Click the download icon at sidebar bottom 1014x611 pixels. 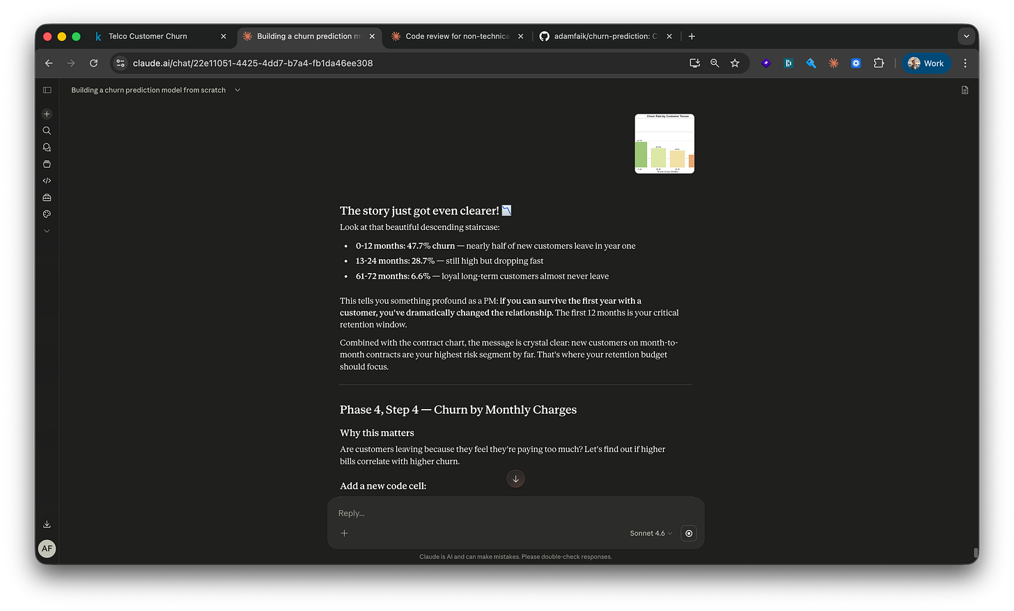pos(47,523)
